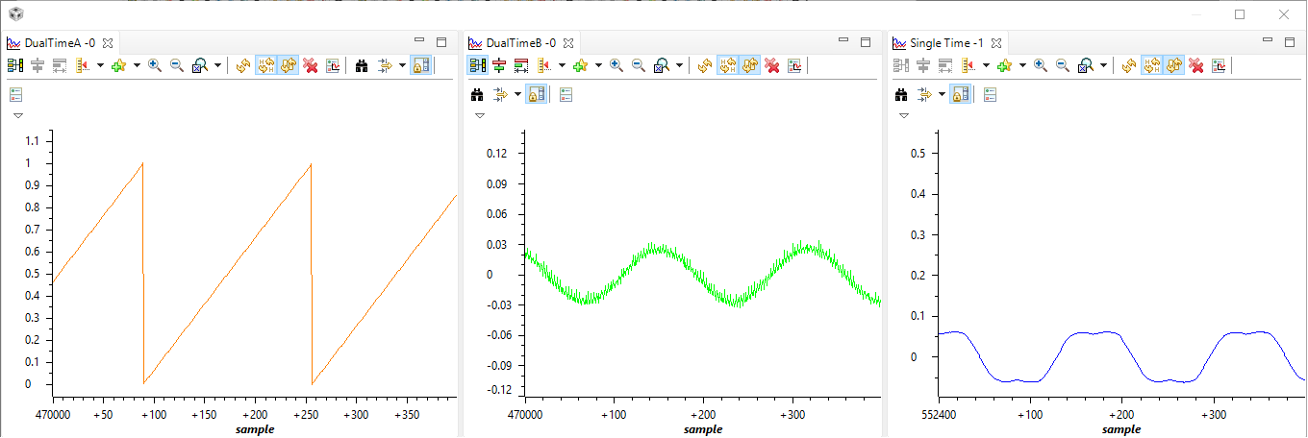Close the DualTimeA -0 tab
The height and width of the screenshot is (438, 1308).
[x=108, y=43]
